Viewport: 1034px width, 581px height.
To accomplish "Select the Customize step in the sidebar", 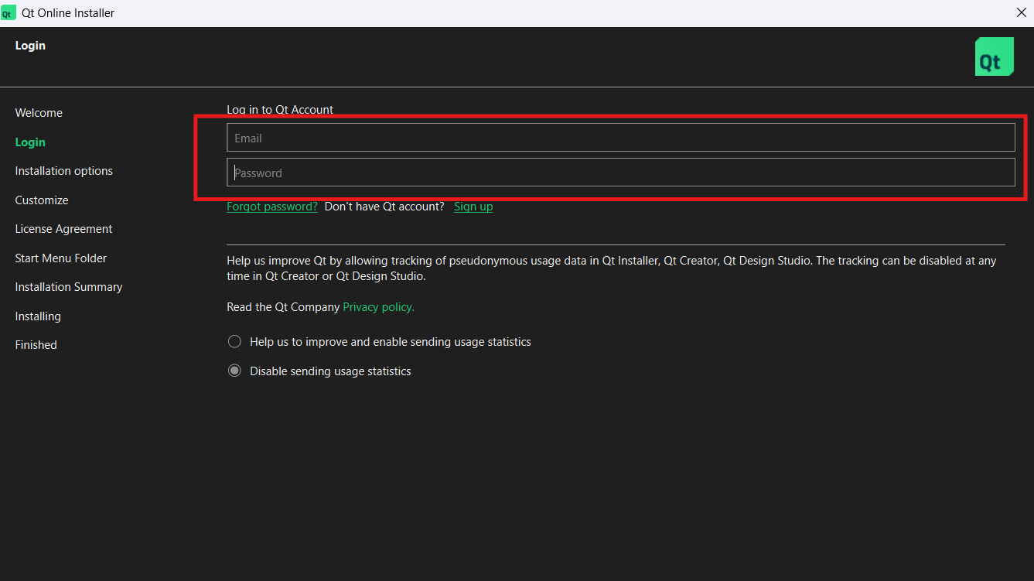I will pos(42,200).
